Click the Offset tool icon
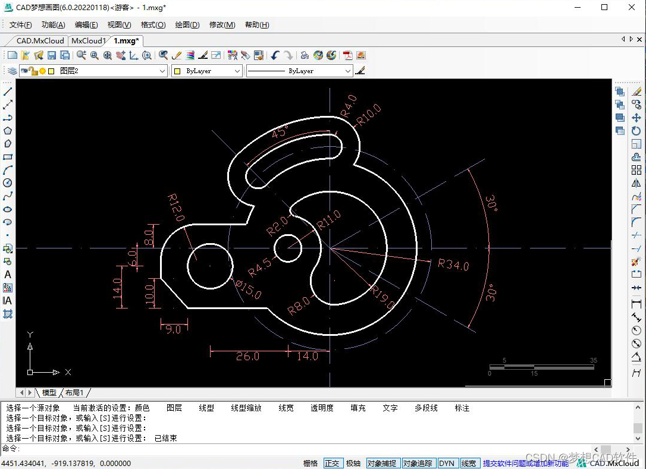 tap(636, 157)
